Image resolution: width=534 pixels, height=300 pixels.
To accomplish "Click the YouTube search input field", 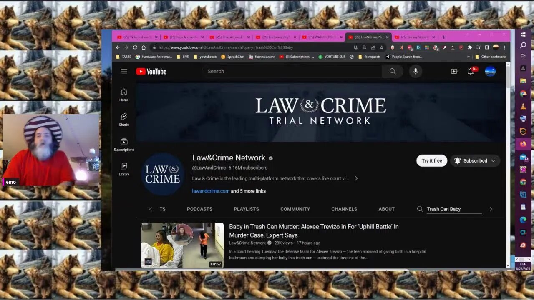I will 292,71.
